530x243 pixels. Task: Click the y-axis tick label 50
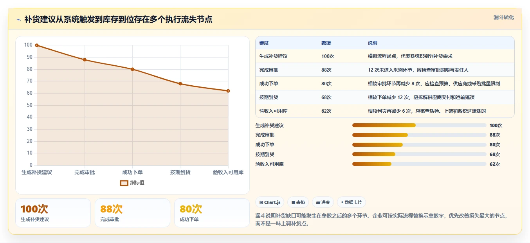[30, 105]
